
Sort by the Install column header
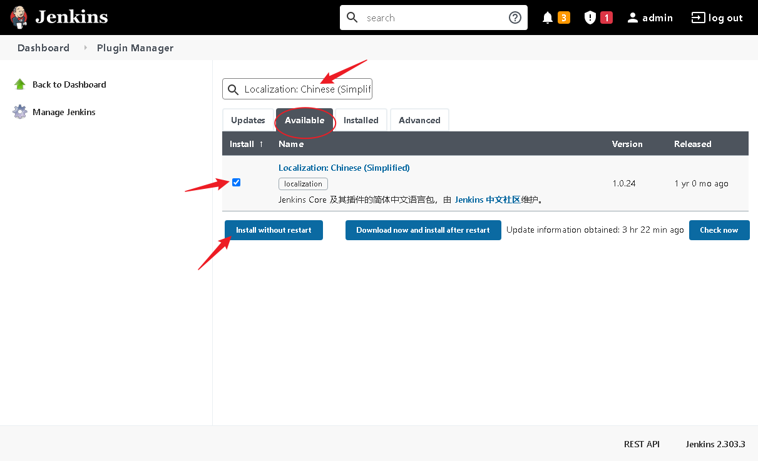click(247, 144)
